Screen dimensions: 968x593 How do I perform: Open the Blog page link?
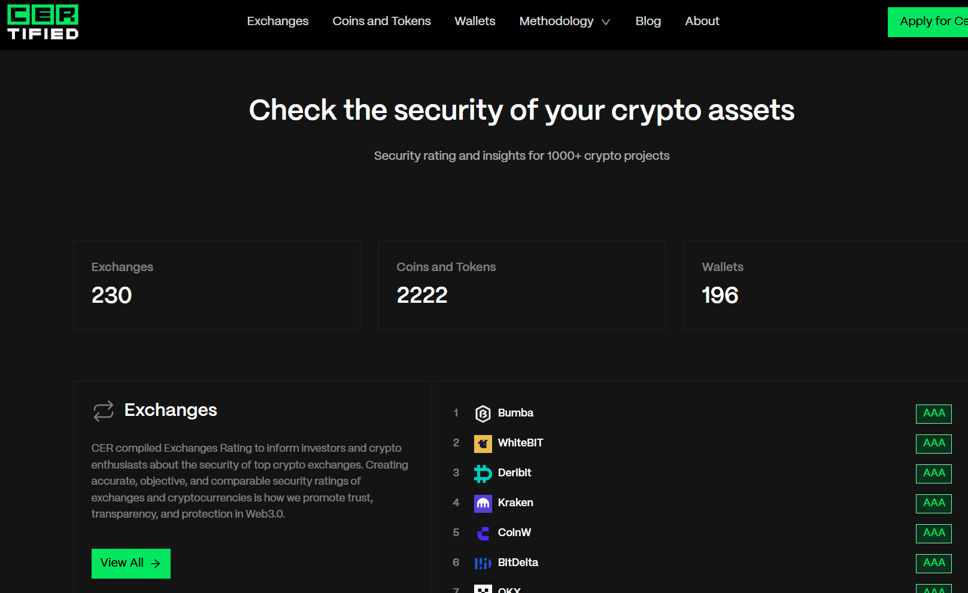pos(648,21)
